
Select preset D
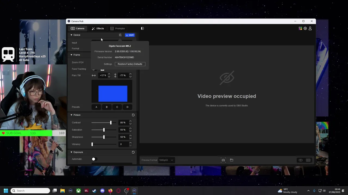[127, 107]
